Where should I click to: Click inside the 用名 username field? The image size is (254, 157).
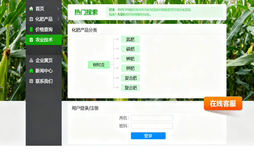click(x=152, y=118)
